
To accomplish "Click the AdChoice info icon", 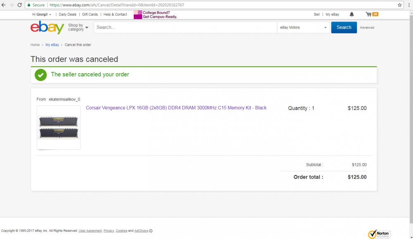I will tap(151, 231).
